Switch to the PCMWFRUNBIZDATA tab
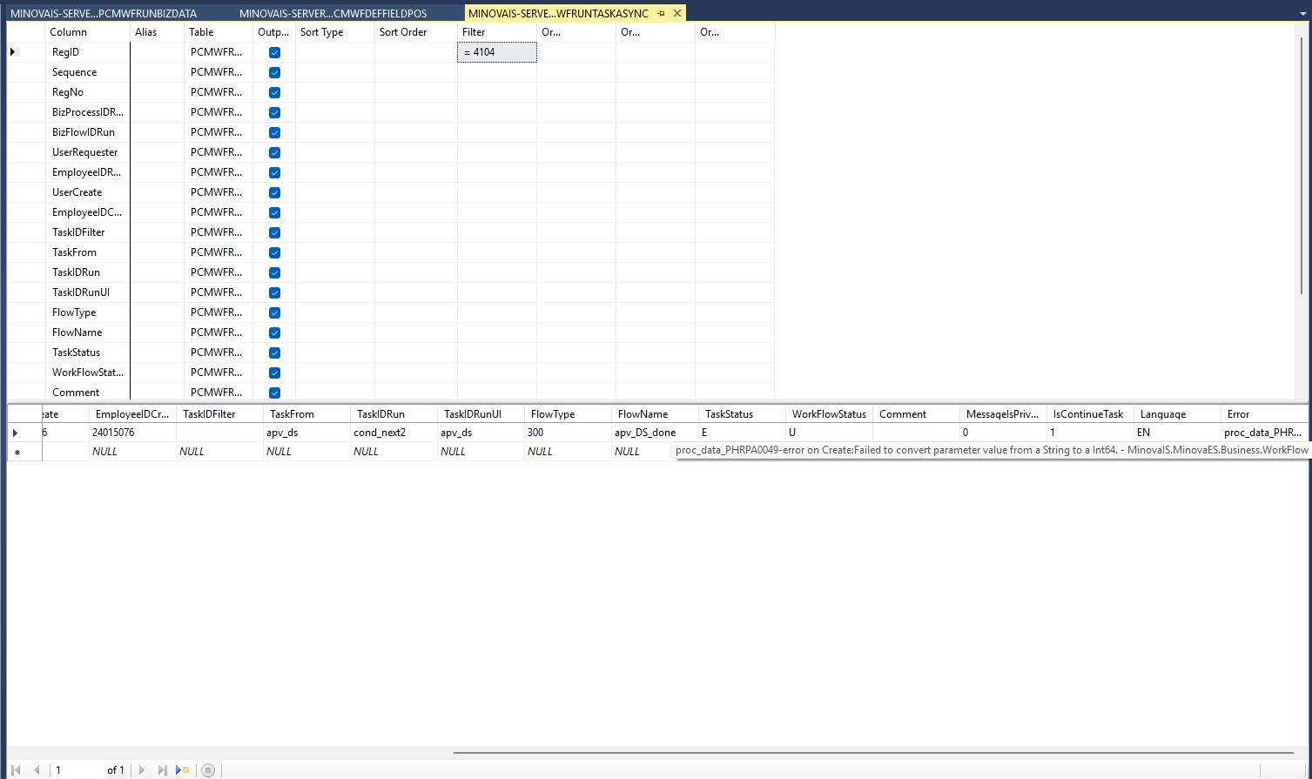This screenshot has width=1312, height=779. pos(104,13)
